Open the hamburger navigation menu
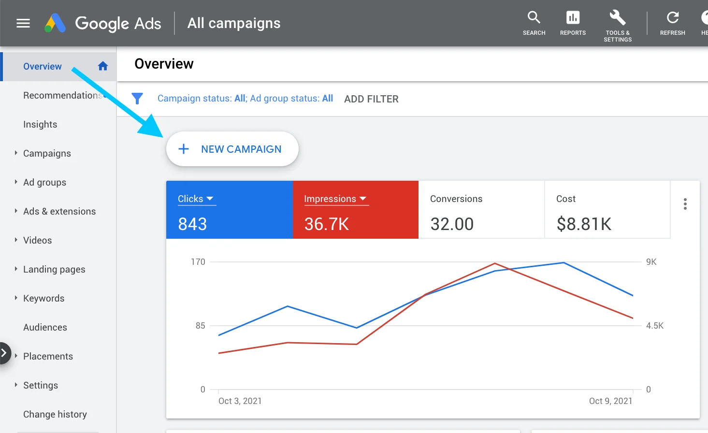Image resolution: width=708 pixels, height=433 pixels. tap(23, 23)
